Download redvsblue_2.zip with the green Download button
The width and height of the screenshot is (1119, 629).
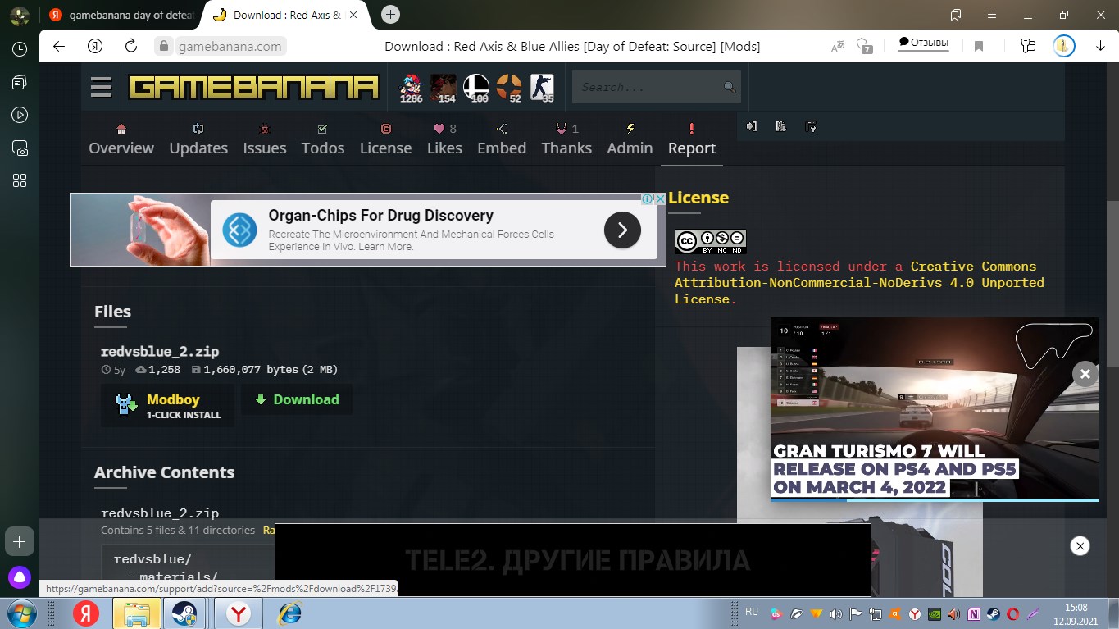(x=297, y=399)
